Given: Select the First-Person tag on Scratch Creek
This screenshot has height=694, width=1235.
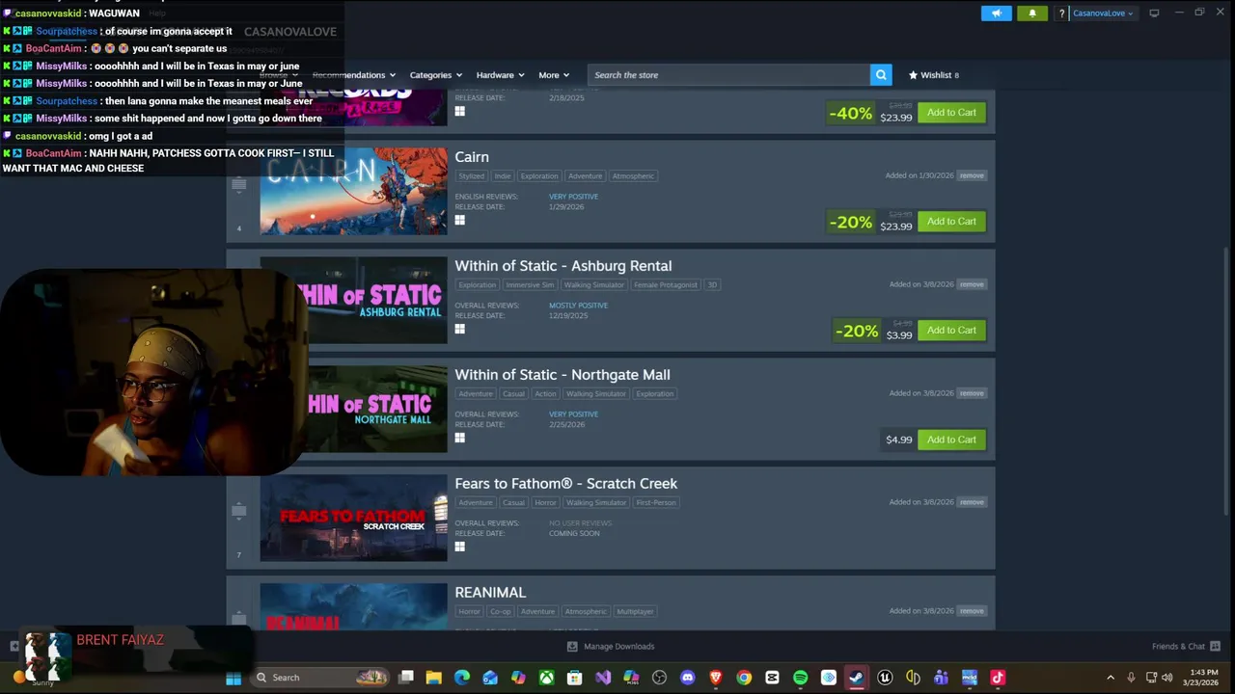Looking at the screenshot, I should tap(656, 503).
